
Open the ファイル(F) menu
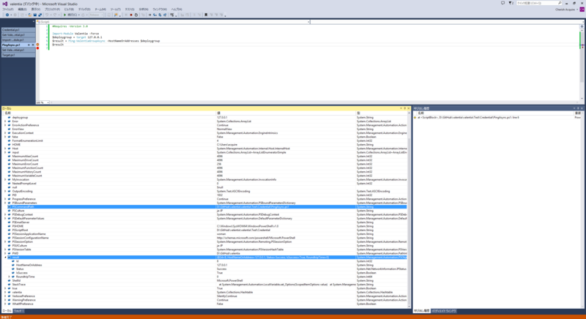(8, 10)
